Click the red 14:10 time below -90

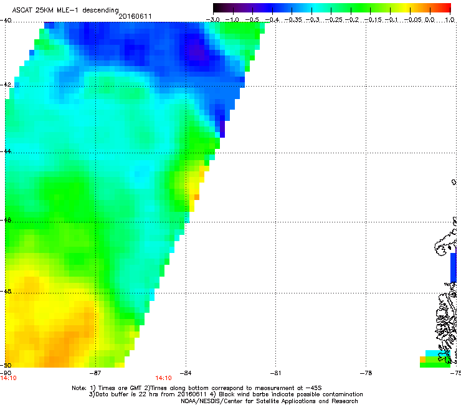(x=9, y=378)
